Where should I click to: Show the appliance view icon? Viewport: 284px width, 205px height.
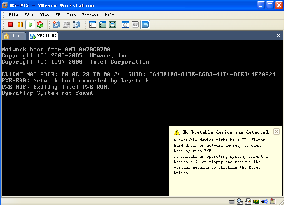(x=135, y=25)
